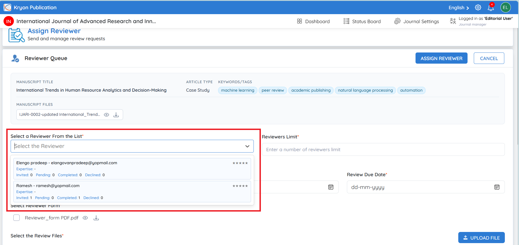The image size is (519, 245).
Task: Click the Assign Reviewer page header icon
Action: click(x=16, y=35)
